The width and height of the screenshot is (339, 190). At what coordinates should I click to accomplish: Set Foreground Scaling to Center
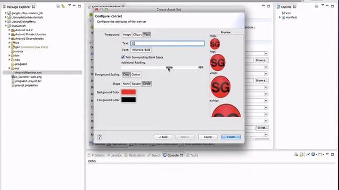pyautogui.click(x=136, y=74)
